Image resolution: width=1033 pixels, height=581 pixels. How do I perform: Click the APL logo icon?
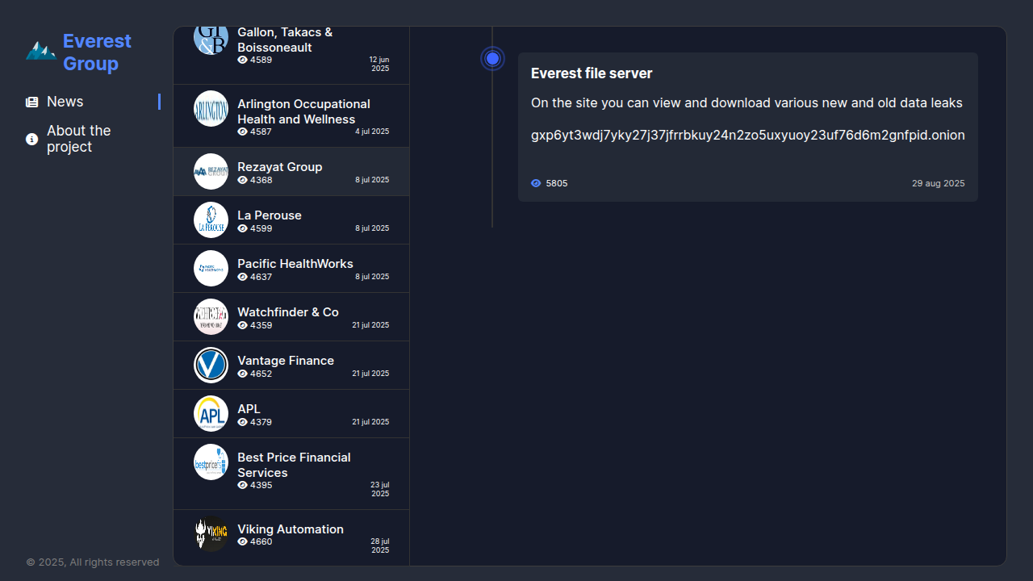click(211, 414)
